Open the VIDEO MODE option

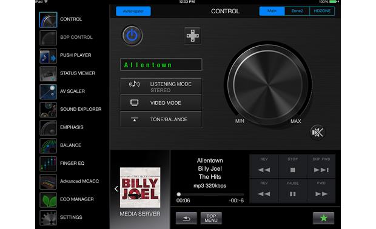pos(161,103)
